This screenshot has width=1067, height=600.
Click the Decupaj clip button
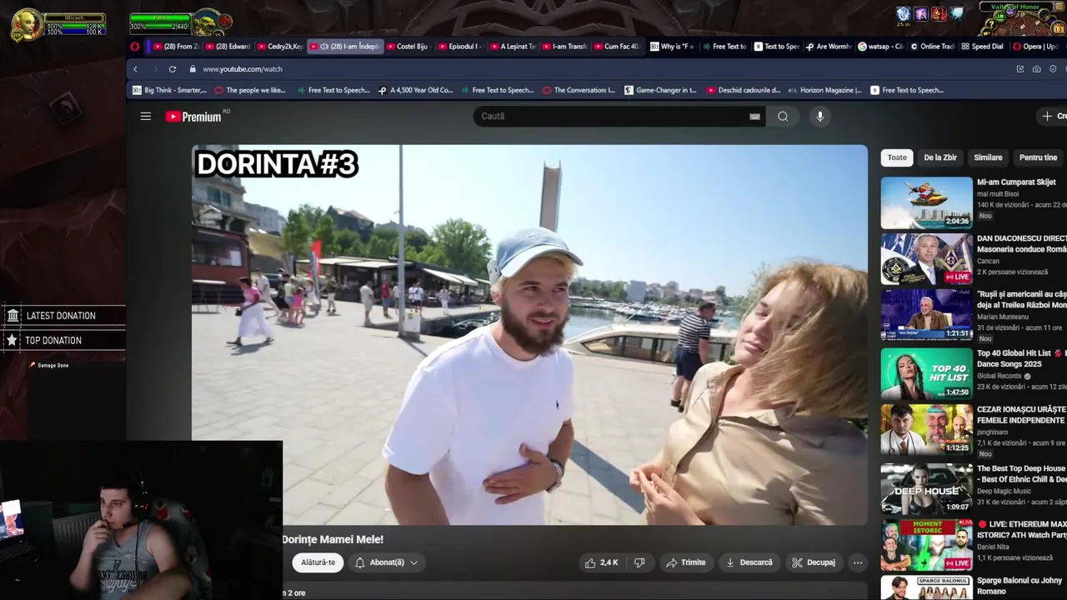click(813, 562)
